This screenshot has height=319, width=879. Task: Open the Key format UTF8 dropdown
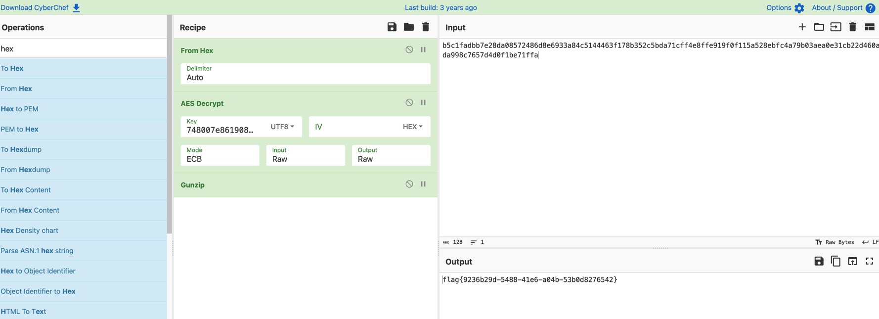click(282, 127)
